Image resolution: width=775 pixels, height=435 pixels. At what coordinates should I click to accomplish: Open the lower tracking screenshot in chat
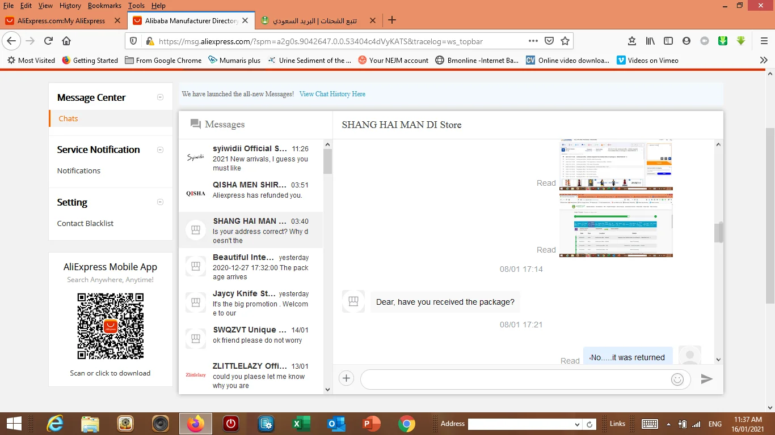tap(616, 225)
